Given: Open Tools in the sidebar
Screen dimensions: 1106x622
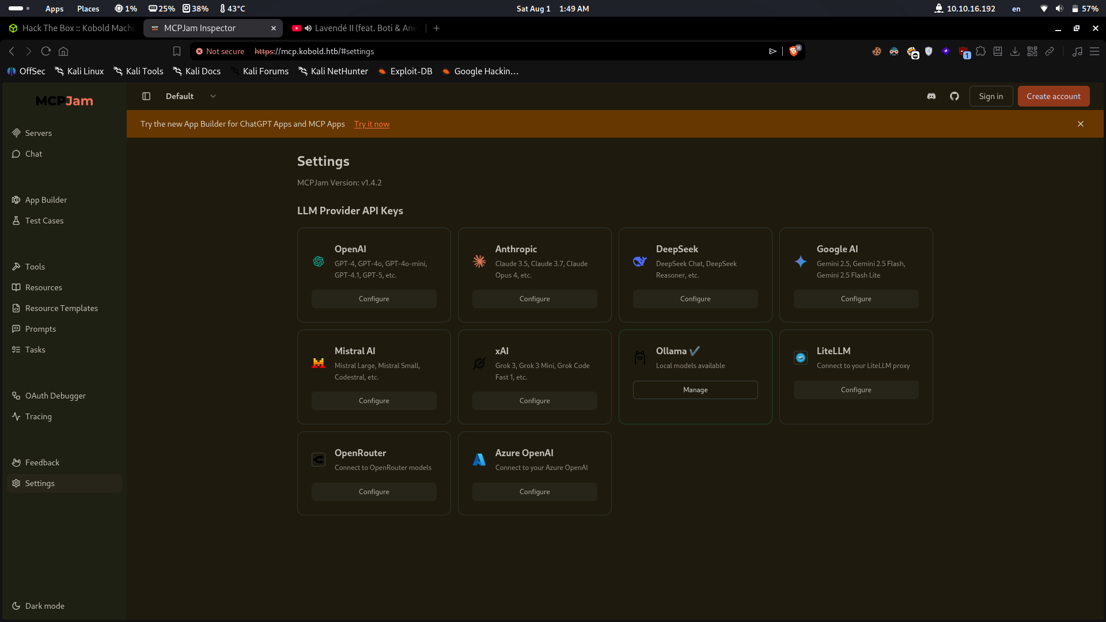Looking at the screenshot, I should (65, 267).
